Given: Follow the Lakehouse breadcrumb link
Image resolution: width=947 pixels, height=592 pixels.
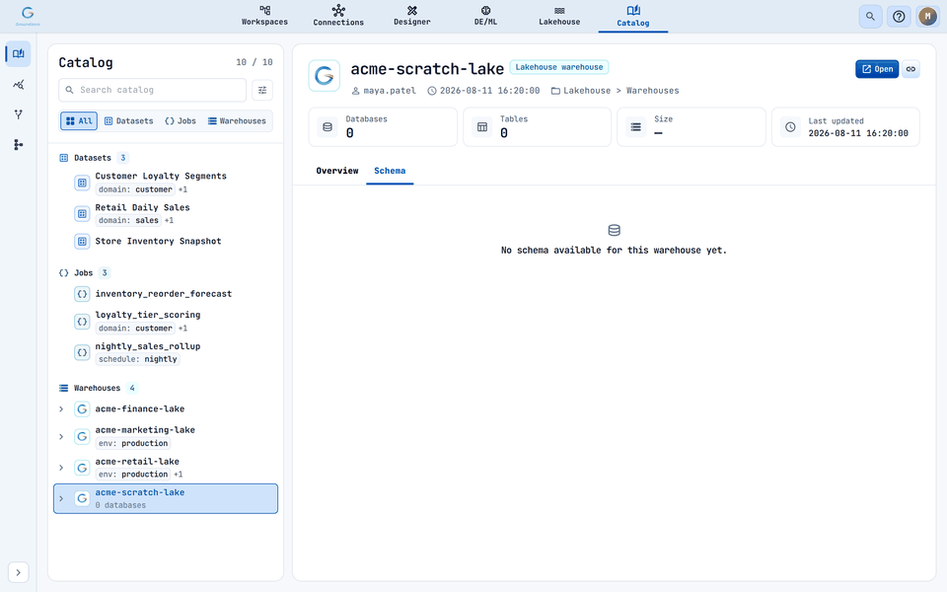Looking at the screenshot, I should coord(587,91).
